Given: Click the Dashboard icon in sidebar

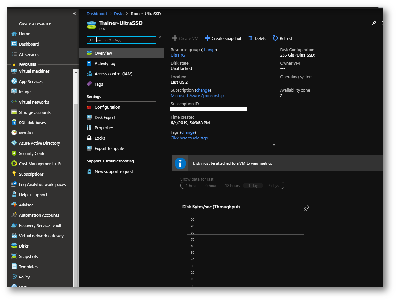Looking at the screenshot, I should [14, 44].
